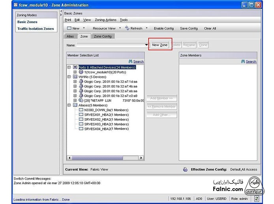The image size is (274, 204).
Task: Select Traffic Isolation Zones mode
Action: (35, 29)
